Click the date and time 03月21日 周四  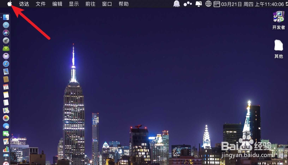[x=237, y=4]
